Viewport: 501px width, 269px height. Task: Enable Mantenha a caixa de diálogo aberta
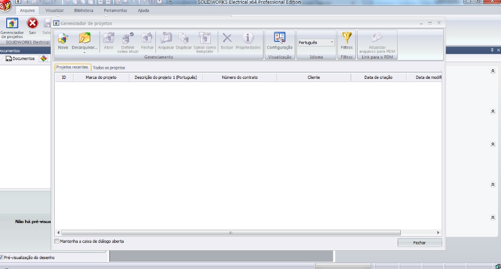point(57,241)
